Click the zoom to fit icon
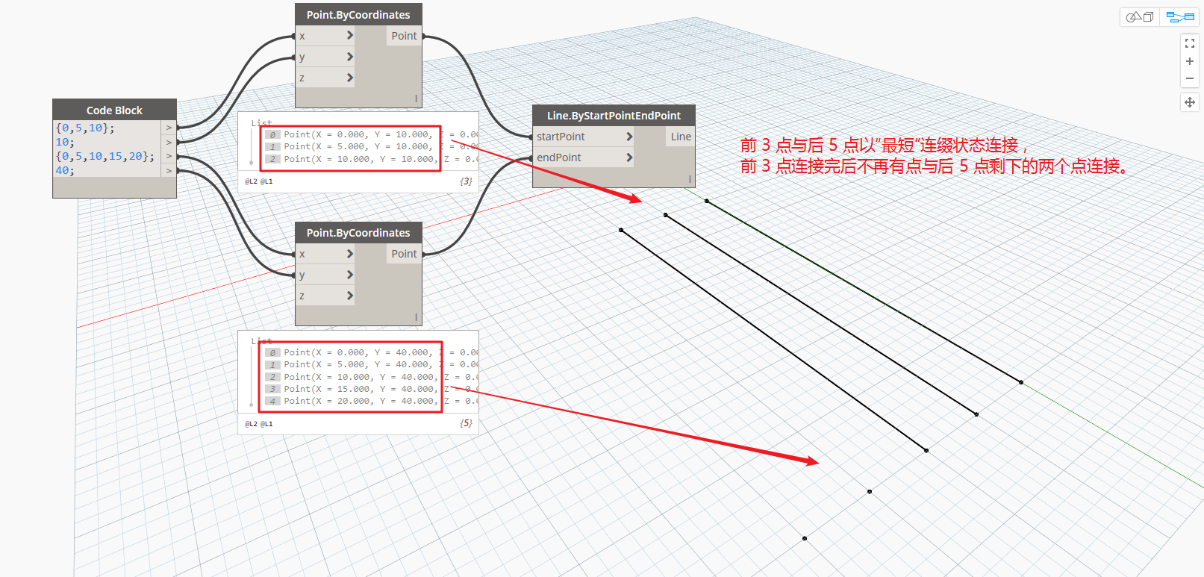The width and height of the screenshot is (1204, 577). coord(1190,43)
